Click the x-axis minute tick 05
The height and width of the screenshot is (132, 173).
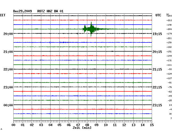click(59, 125)
